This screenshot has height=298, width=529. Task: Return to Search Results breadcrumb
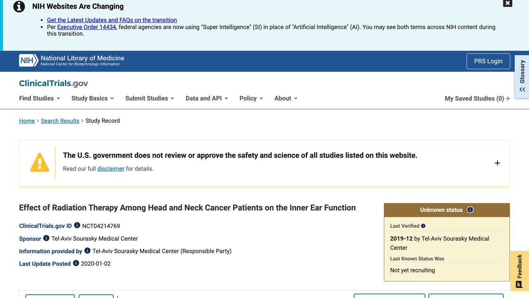[x=60, y=121]
